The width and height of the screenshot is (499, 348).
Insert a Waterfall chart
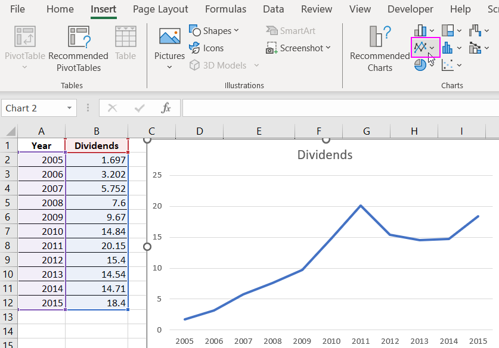tap(474, 30)
